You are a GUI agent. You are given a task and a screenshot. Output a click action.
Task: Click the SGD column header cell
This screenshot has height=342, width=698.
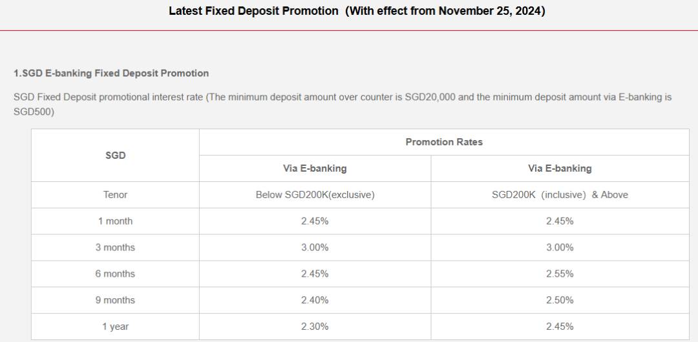(115, 156)
